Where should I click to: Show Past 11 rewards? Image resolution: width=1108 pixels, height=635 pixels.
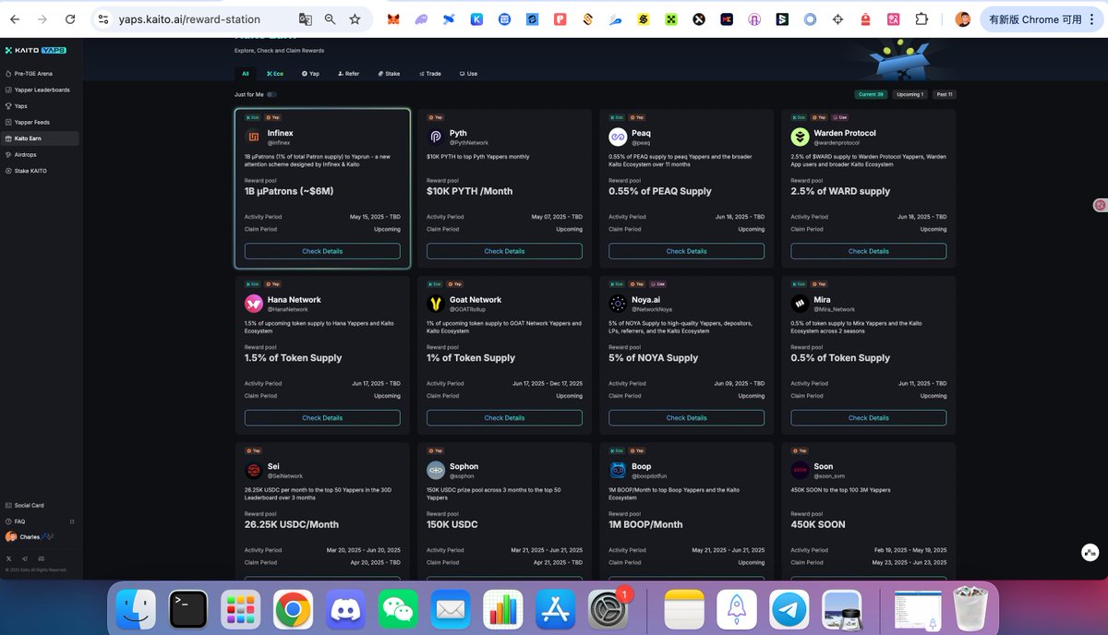(x=944, y=94)
